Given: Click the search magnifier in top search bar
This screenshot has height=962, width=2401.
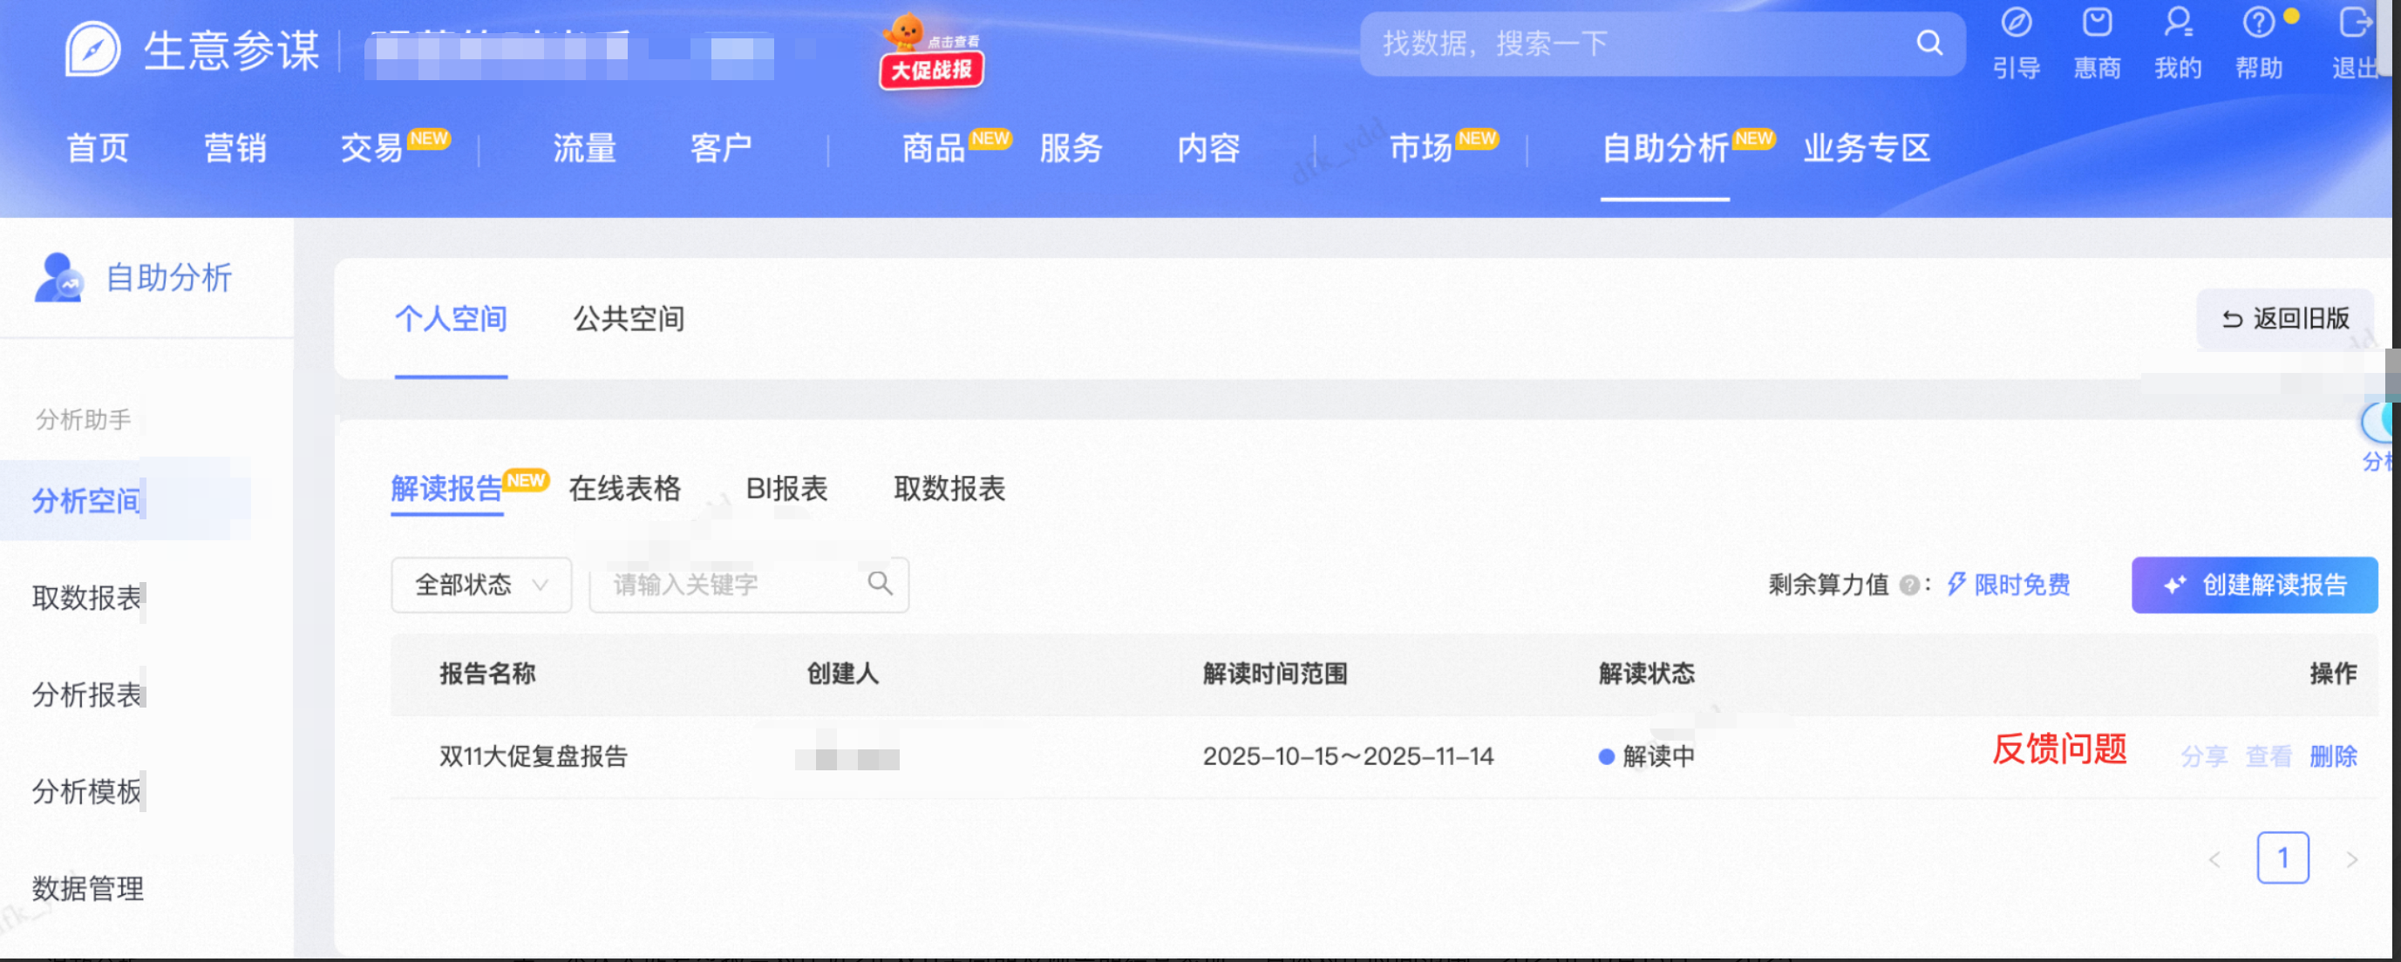Looking at the screenshot, I should 1928,43.
